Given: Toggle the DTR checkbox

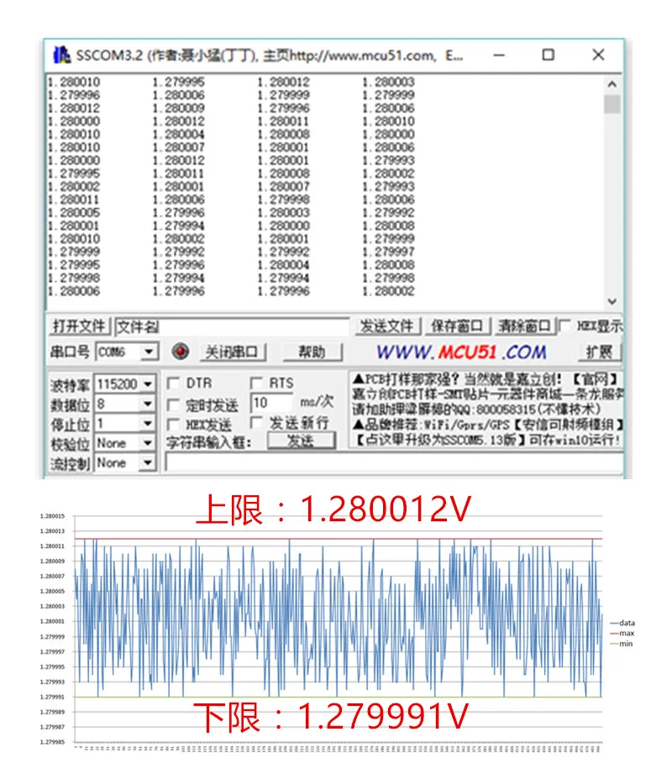Looking at the screenshot, I should click(x=173, y=384).
